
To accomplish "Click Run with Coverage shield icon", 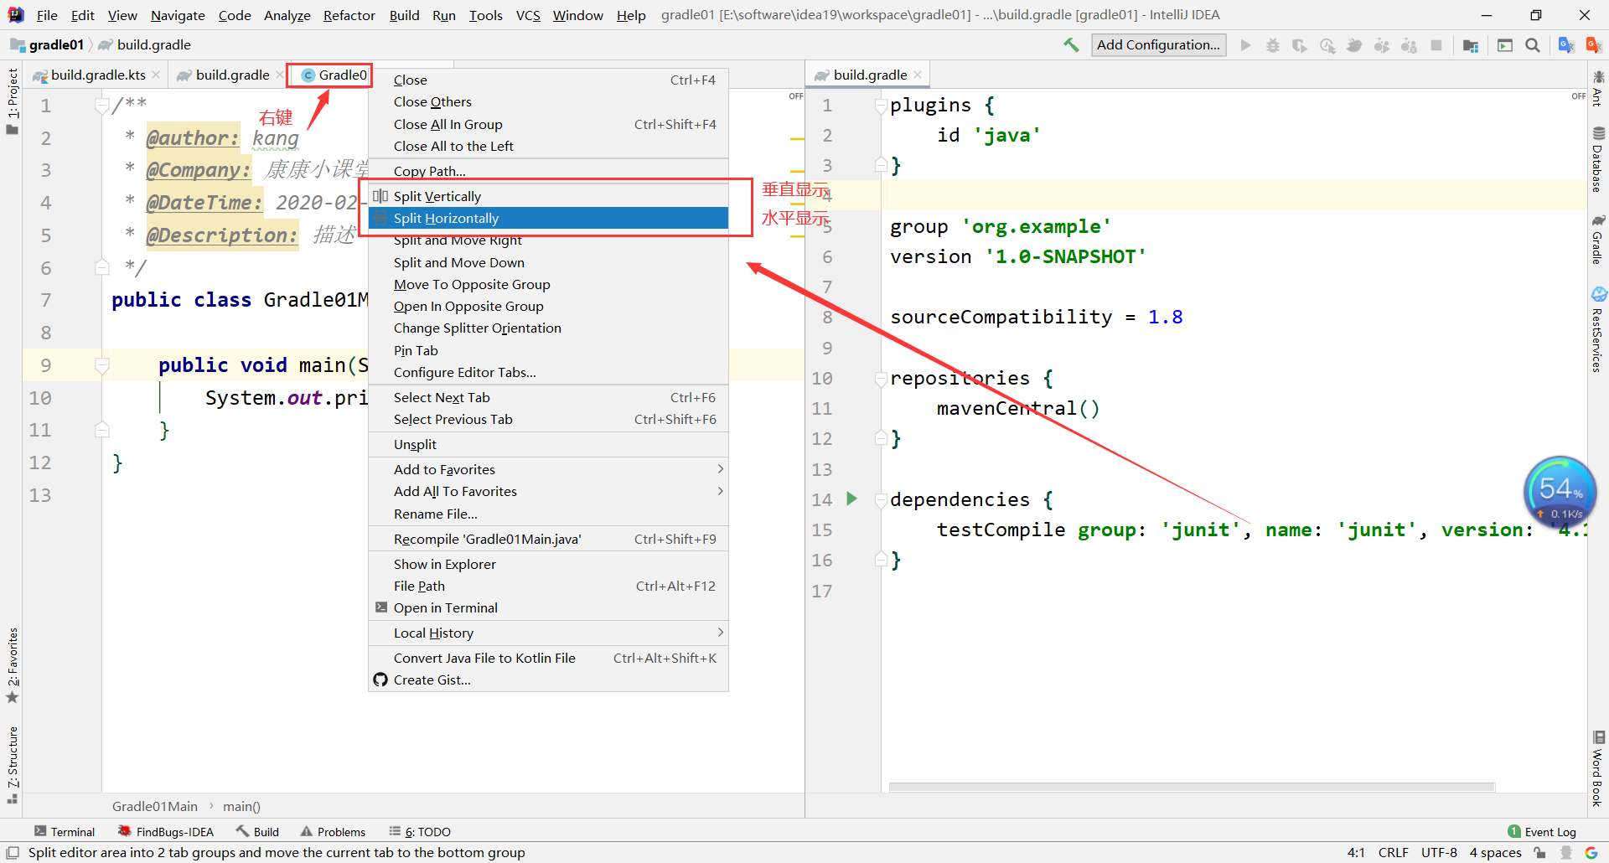I will (x=1300, y=45).
